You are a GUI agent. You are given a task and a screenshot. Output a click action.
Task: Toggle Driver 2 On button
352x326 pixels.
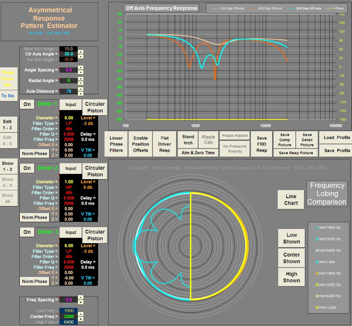pyautogui.click(x=27, y=168)
